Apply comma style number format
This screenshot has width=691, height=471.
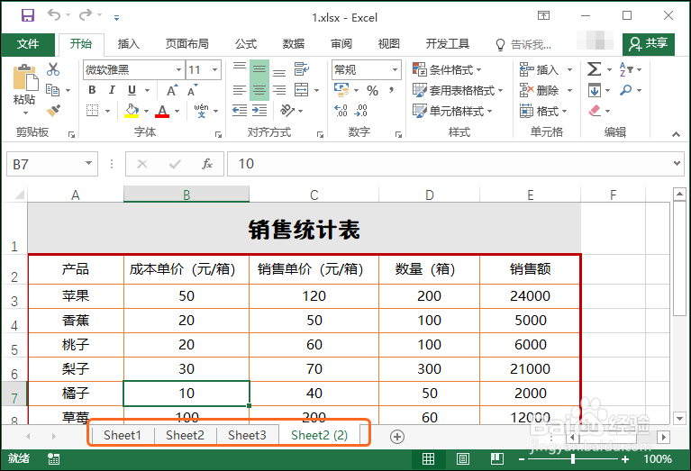[x=391, y=91]
